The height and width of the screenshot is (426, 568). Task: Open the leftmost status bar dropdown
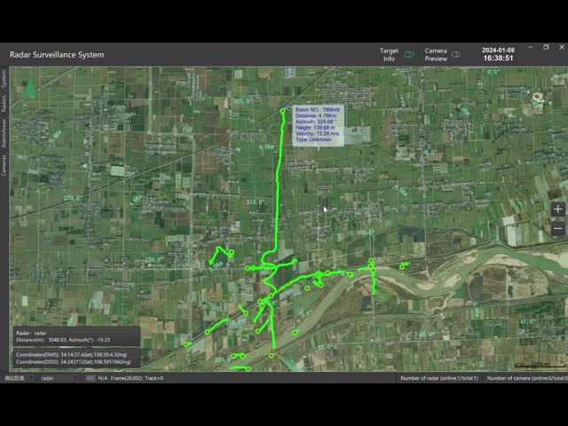click(20, 378)
